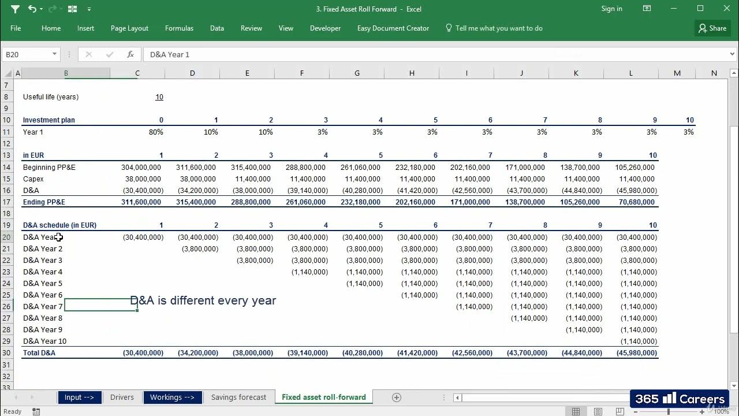Click the D&A Year 10 row label
The height and width of the screenshot is (416, 739).
point(44,341)
